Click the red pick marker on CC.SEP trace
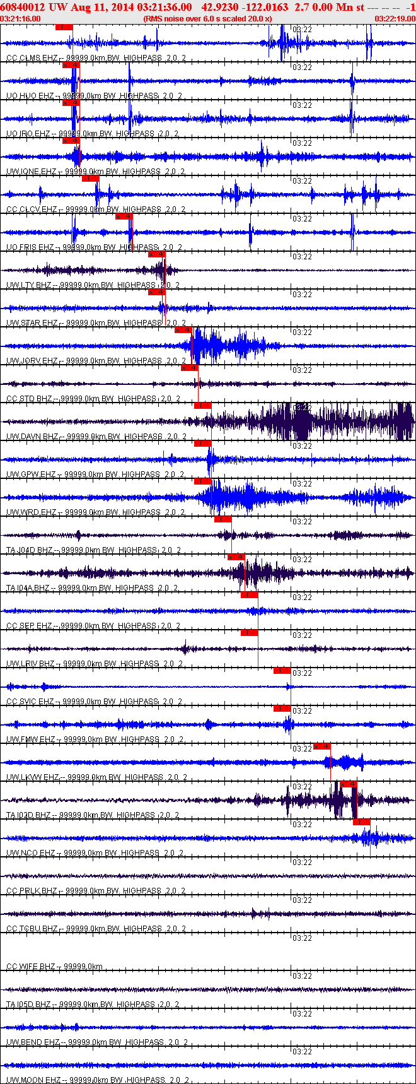Screen dimensions: 416x1084 pyautogui.click(x=249, y=595)
